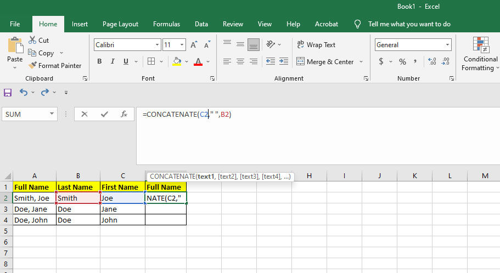Apply the yellow fill color

pos(177,61)
